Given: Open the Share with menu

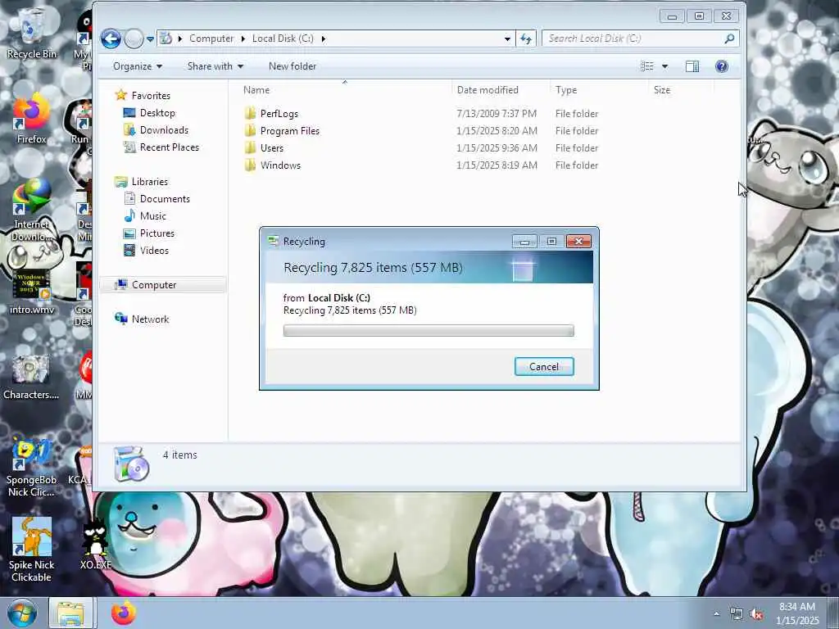Looking at the screenshot, I should 215,66.
